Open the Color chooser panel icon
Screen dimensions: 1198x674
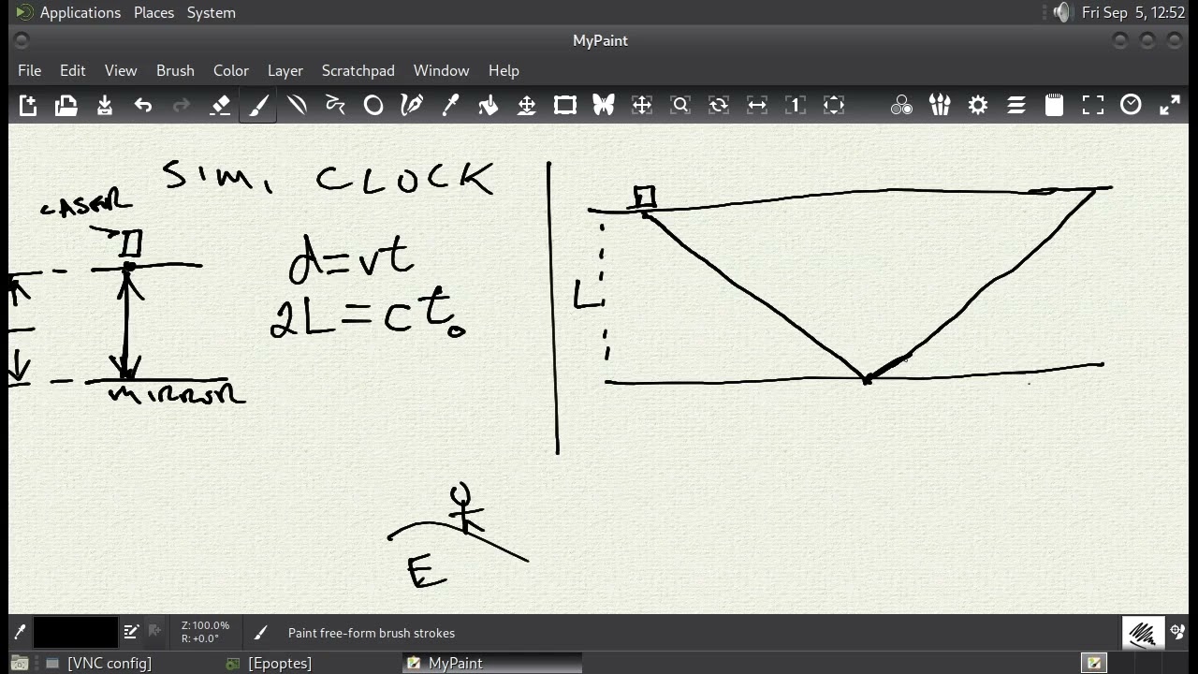(x=901, y=106)
